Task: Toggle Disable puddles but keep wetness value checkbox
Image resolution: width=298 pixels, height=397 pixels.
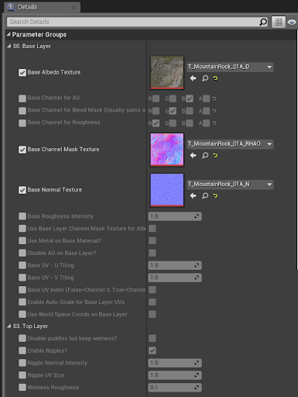Action: click(x=152, y=338)
